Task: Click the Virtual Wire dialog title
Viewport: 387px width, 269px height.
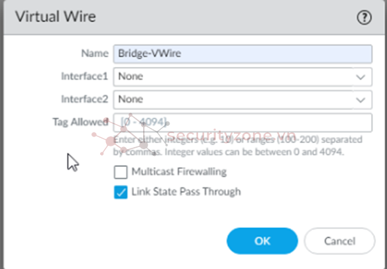Action: [x=56, y=17]
